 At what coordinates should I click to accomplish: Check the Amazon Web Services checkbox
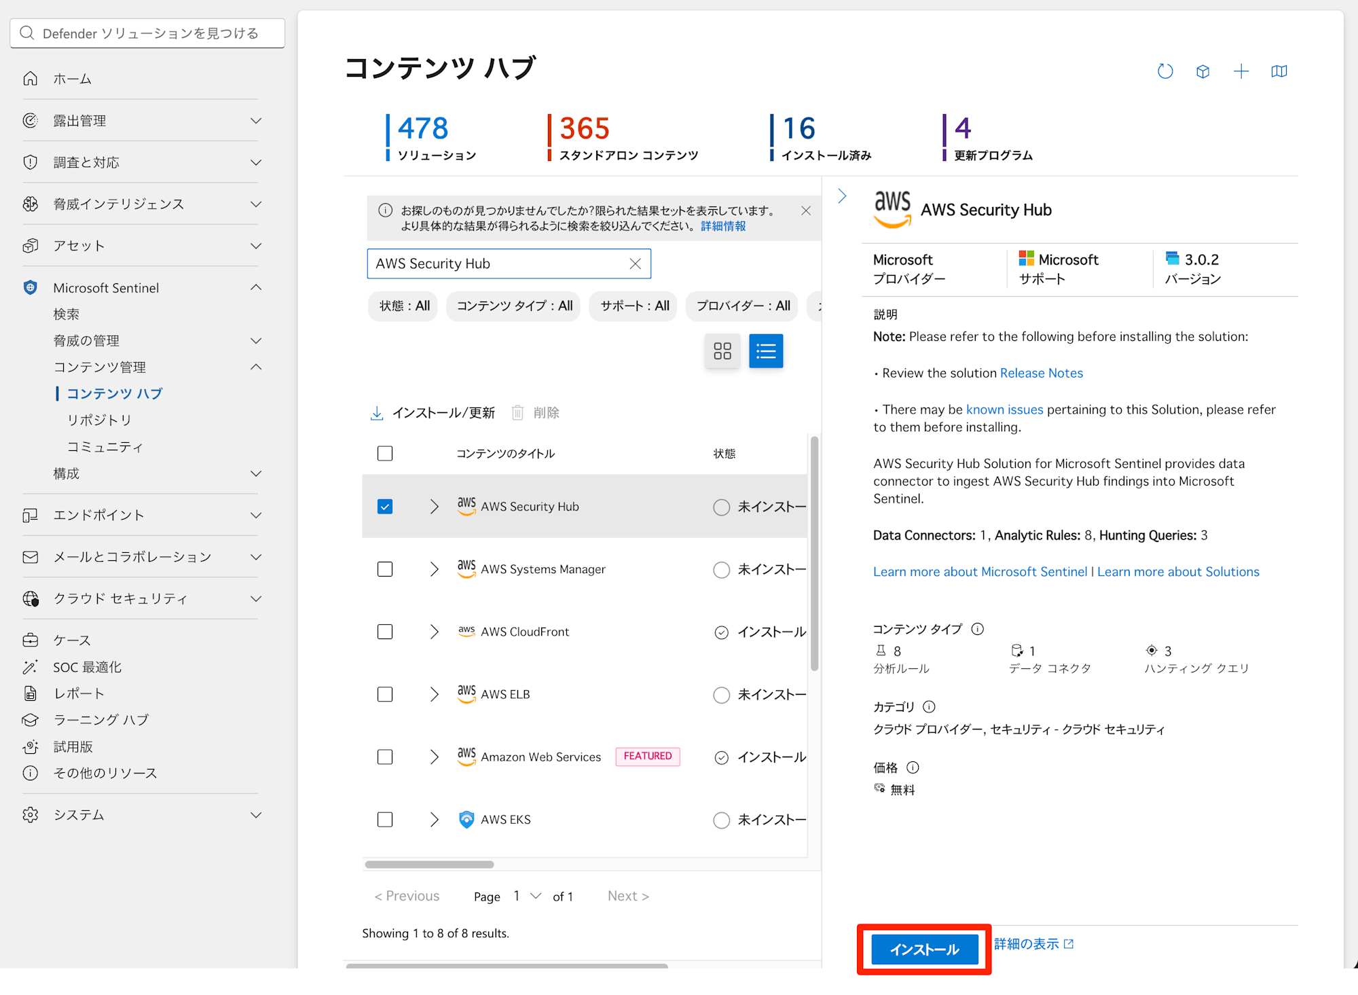[385, 757]
